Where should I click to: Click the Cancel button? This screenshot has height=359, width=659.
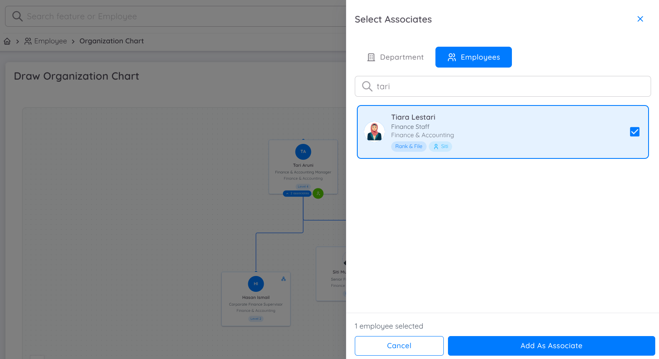point(399,346)
